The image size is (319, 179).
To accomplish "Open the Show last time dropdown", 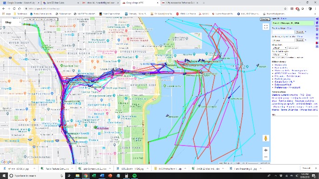I will click(x=279, y=48).
